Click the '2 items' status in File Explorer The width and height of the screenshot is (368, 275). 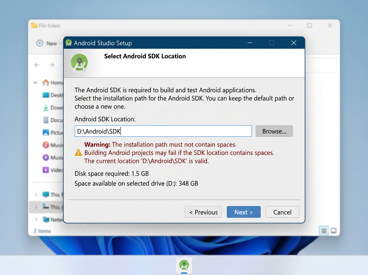coord(42,231)
